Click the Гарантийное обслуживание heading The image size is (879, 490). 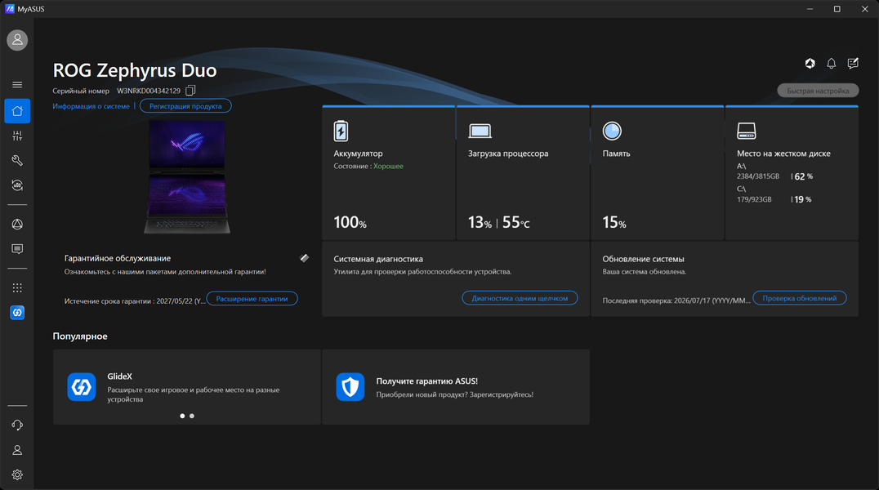pos(117,258)
